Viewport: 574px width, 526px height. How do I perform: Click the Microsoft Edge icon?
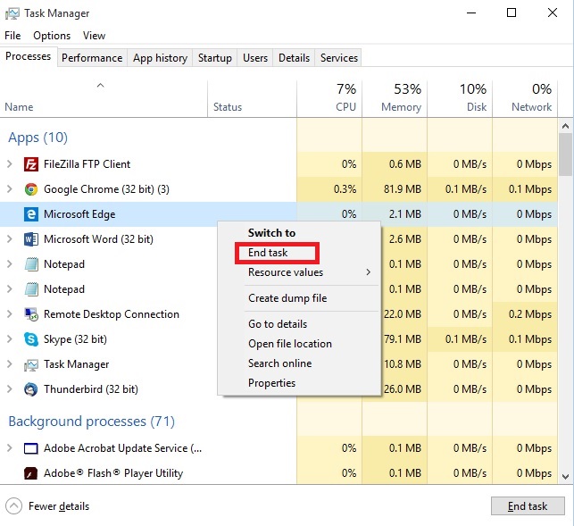31,214
